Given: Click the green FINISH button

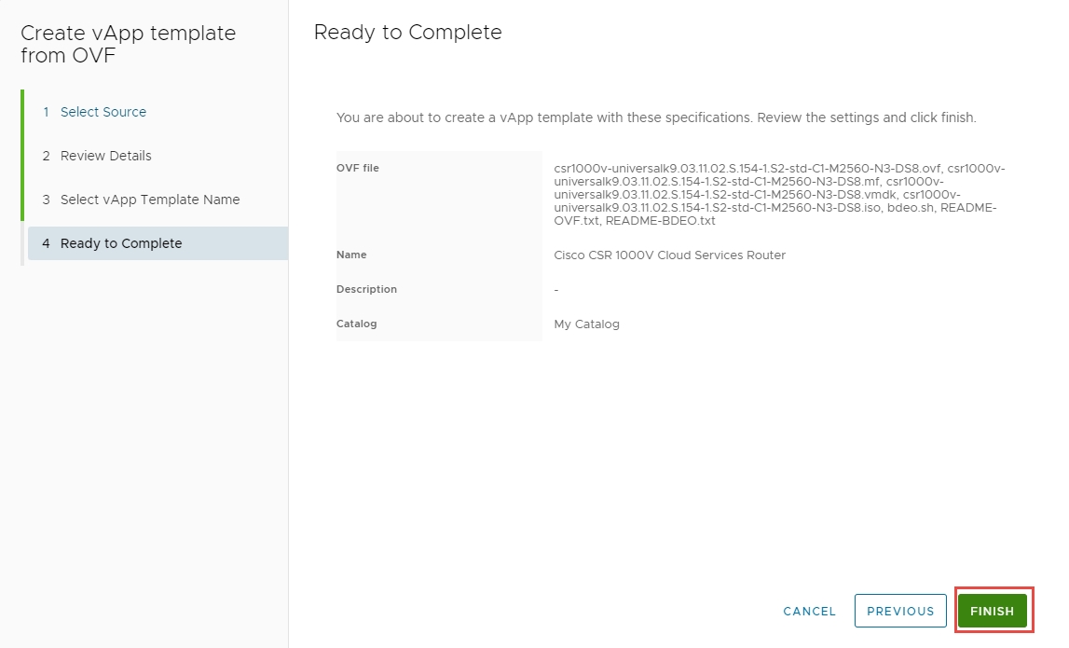Looking at the screenshot, I should click(992, 611).
